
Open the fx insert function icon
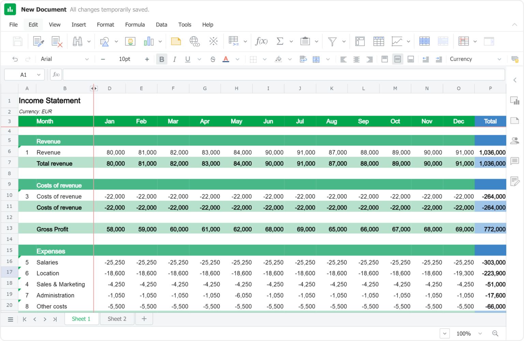coord(261,41)
